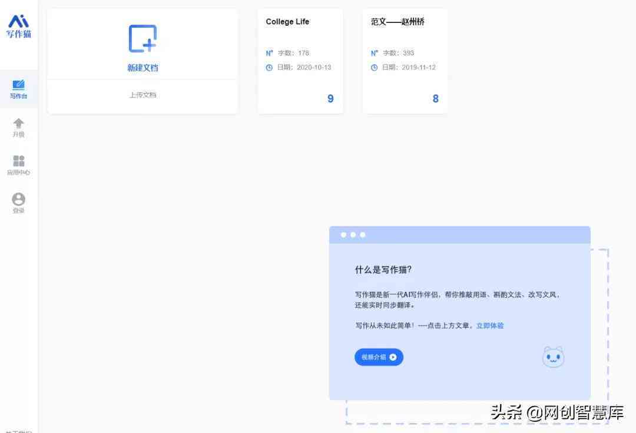Click the score 8 on the 赵州桥 card
636x433 pixels.
point(435,98)
